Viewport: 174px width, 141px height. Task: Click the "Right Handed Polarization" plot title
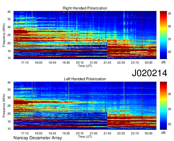pyautogui.click(x=85, y=8)
